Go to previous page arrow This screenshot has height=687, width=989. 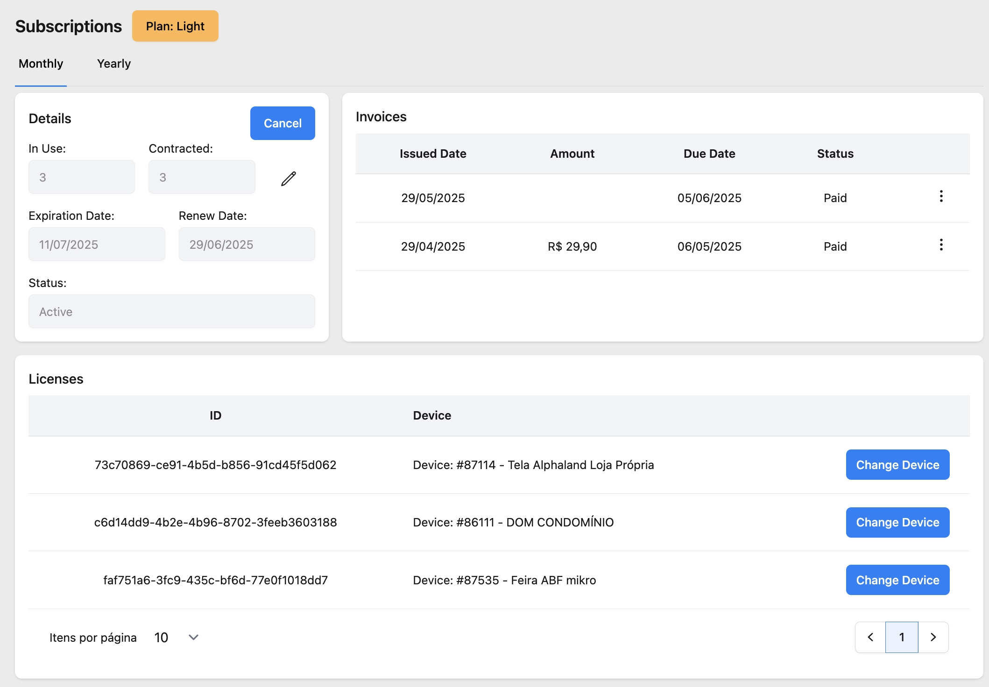pos(870,637)
